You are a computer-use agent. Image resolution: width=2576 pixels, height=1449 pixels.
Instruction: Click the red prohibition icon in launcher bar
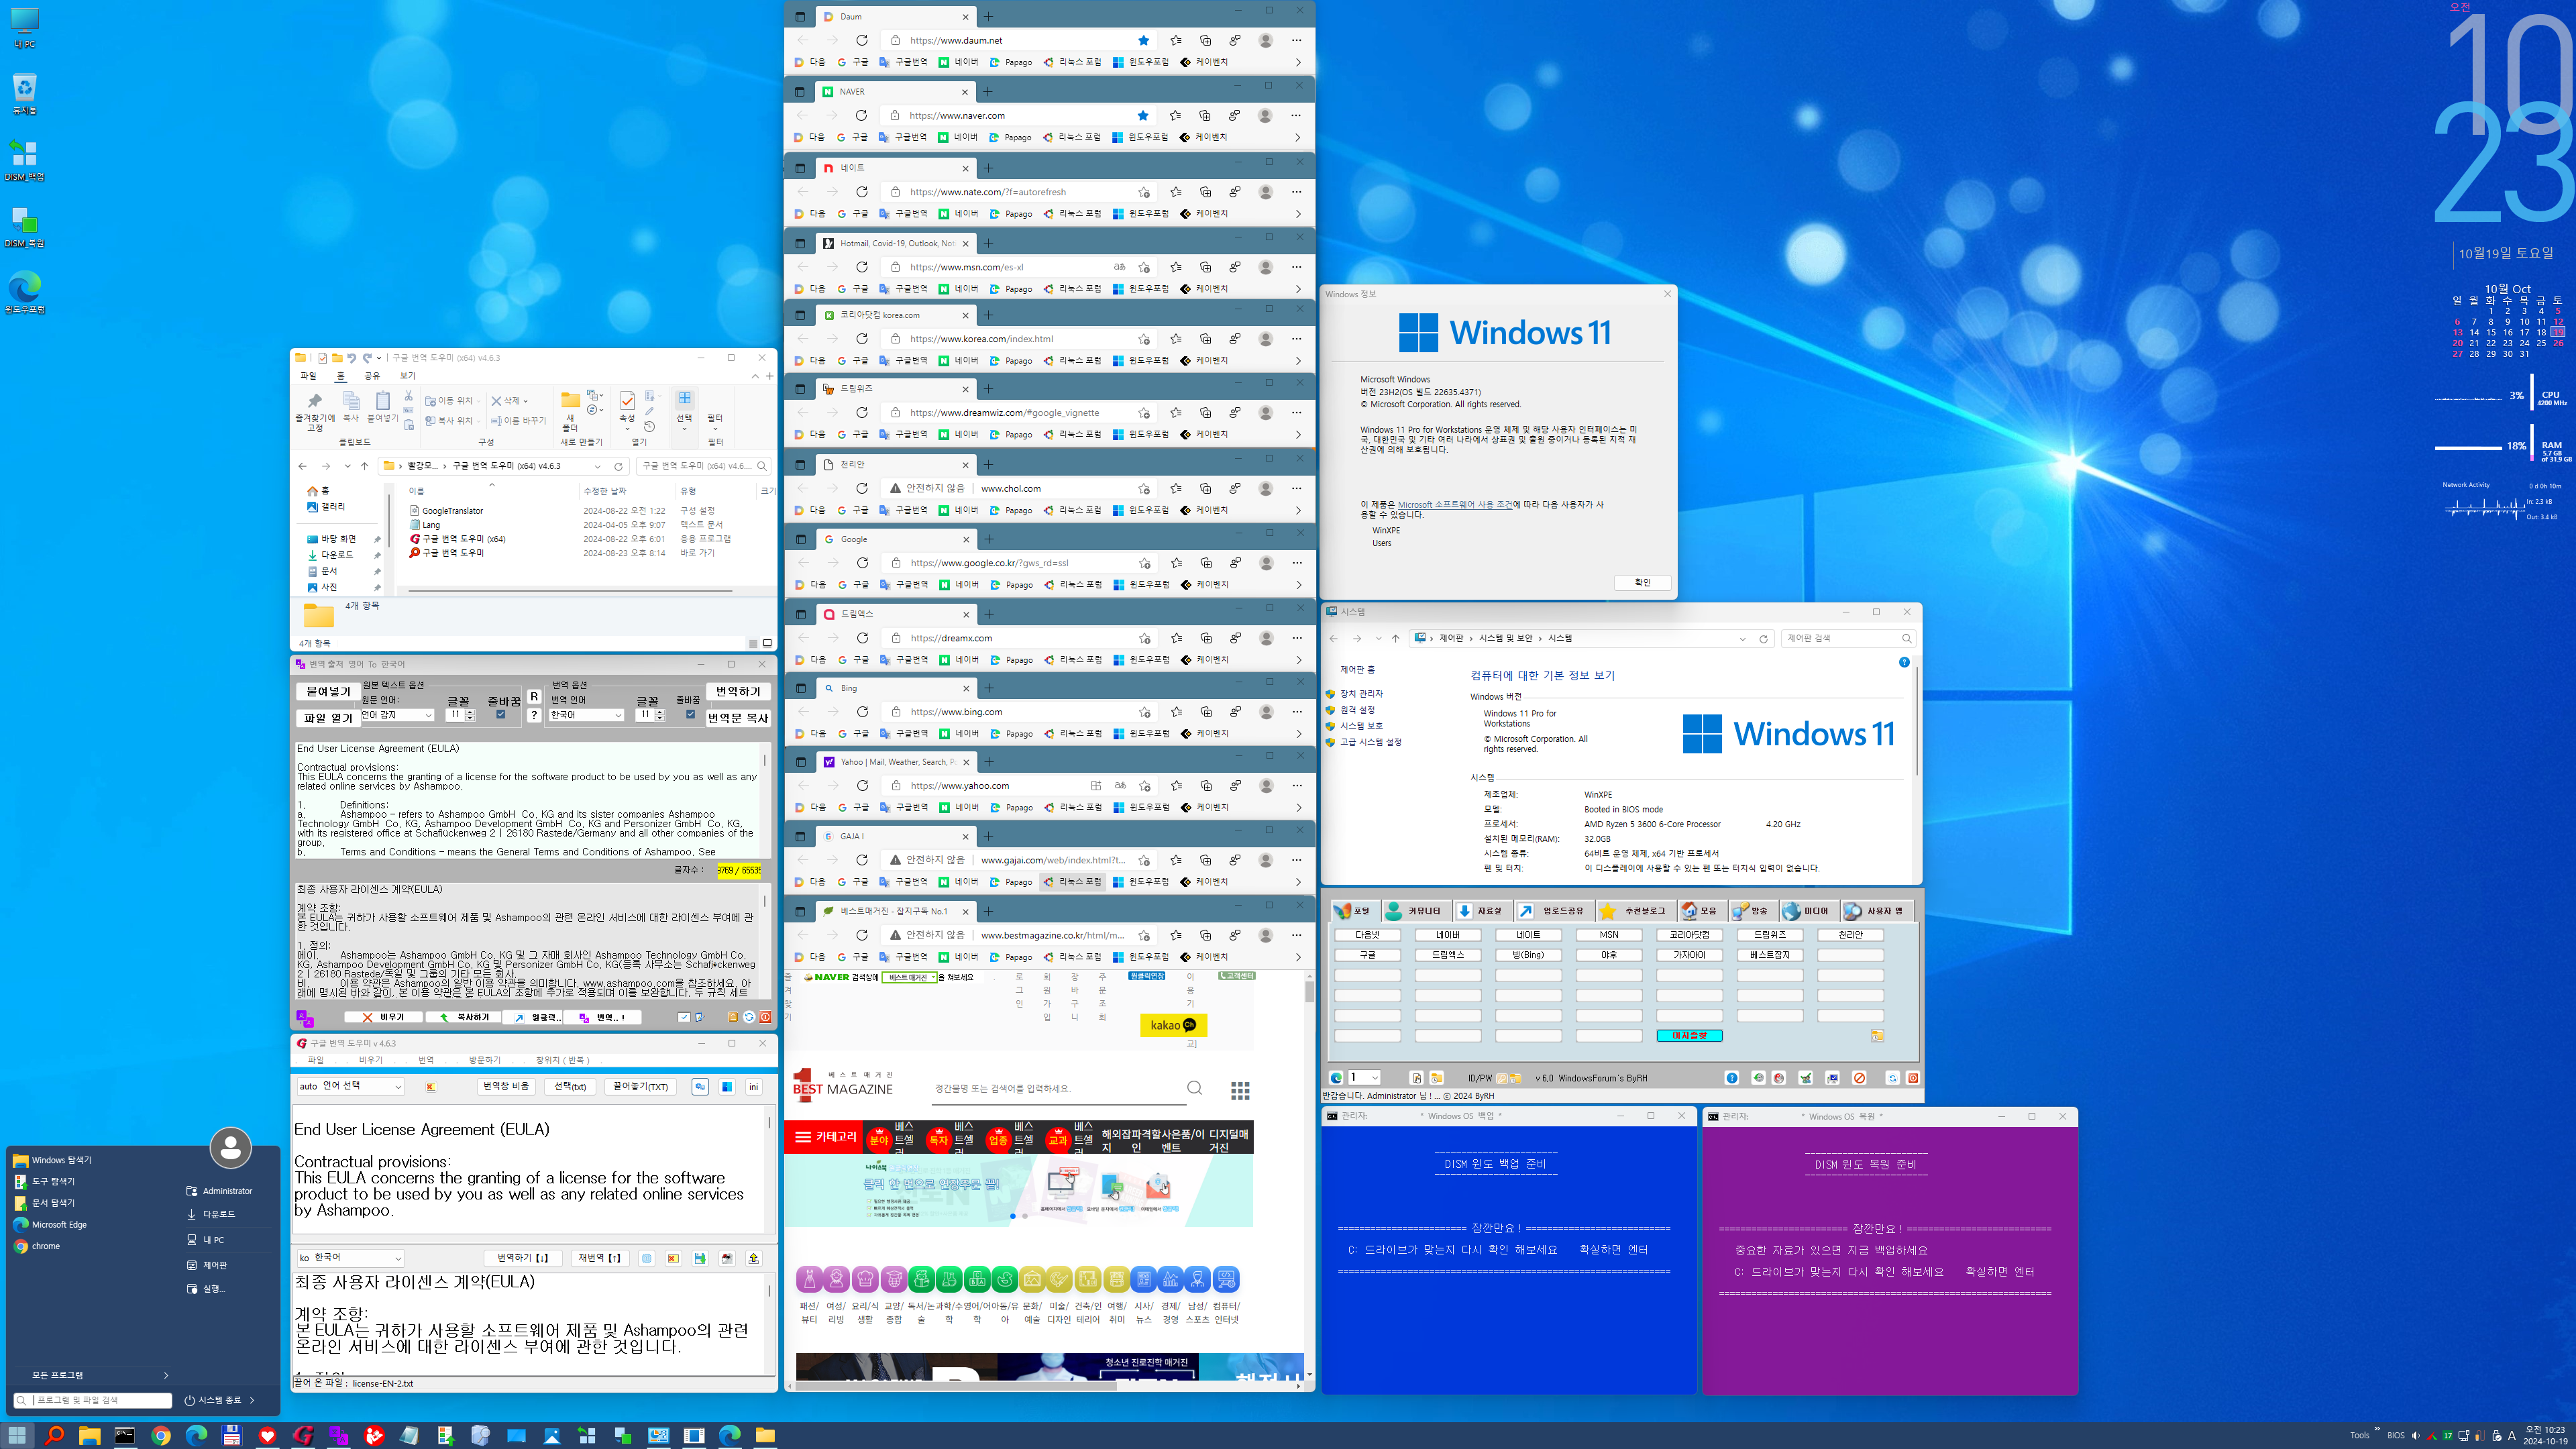[x=1859, y=1078]
